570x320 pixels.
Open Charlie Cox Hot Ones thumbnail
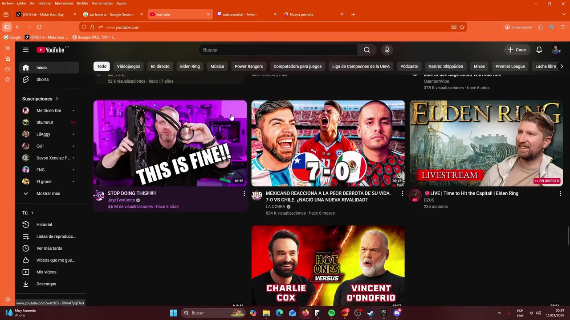click(x=328, y=266)
